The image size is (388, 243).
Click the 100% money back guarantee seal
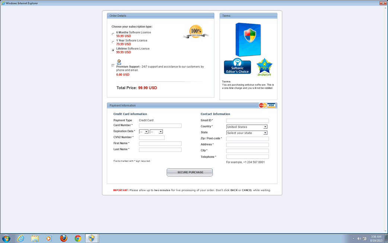(x=196, y=32)
